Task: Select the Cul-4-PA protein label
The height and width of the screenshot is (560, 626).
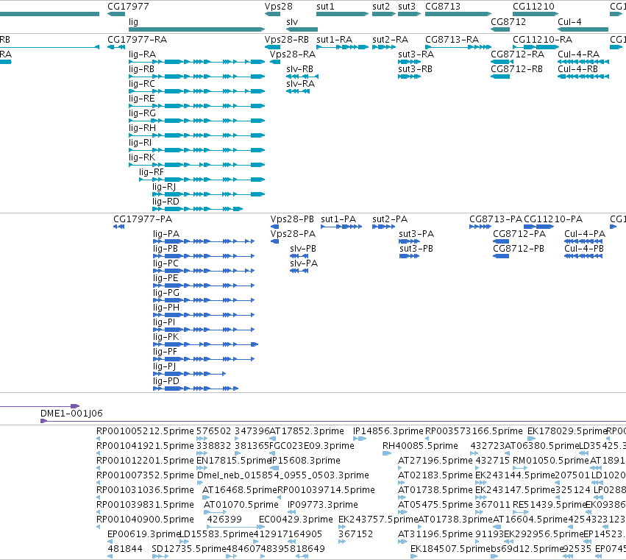Action: point(585,234)
